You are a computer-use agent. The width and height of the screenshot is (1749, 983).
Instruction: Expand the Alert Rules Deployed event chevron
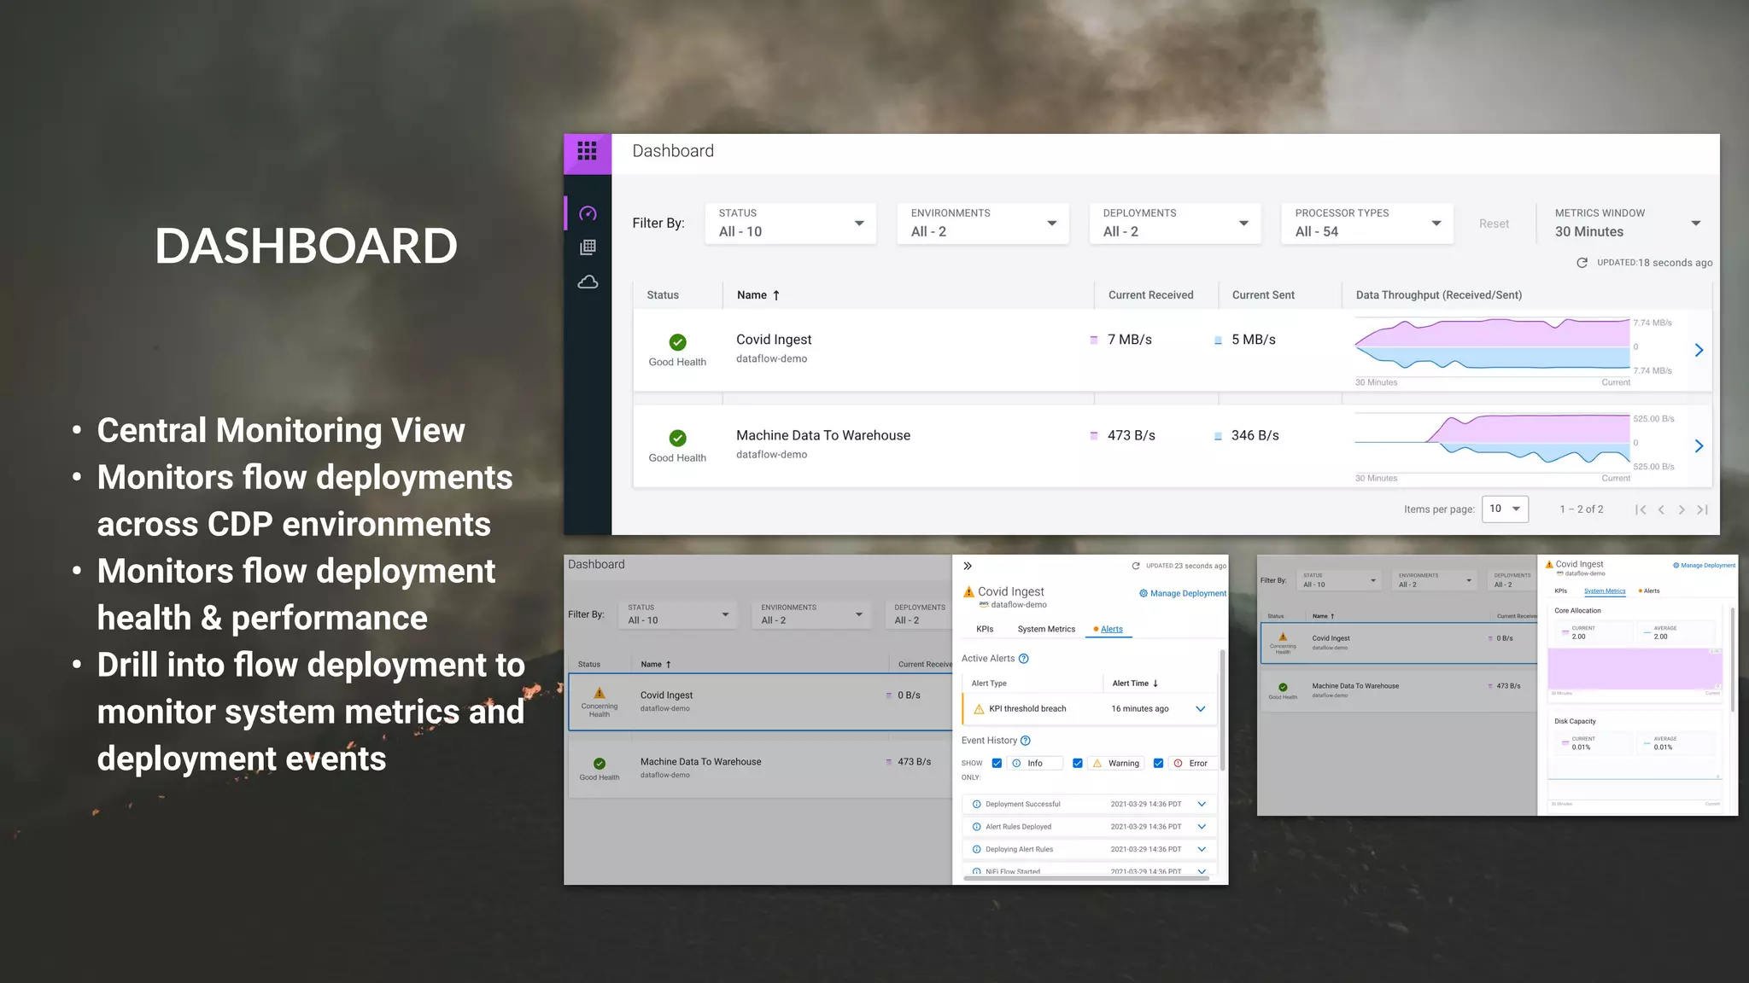click(1202, 826)
